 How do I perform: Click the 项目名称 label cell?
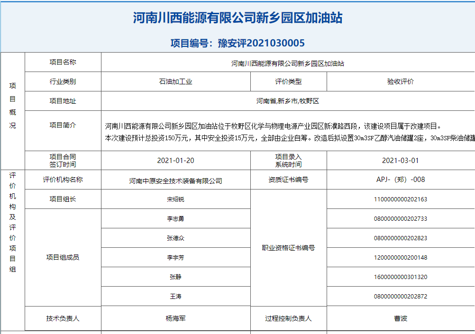click(63, 62)
